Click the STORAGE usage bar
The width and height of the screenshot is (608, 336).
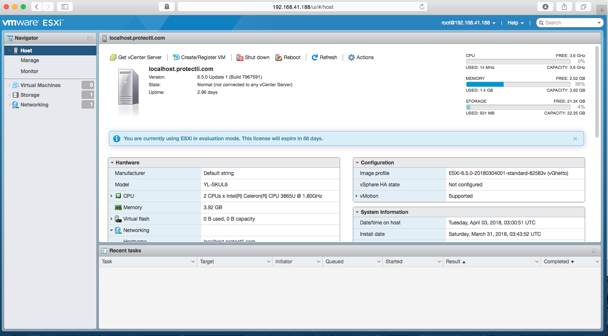(519, 107)
